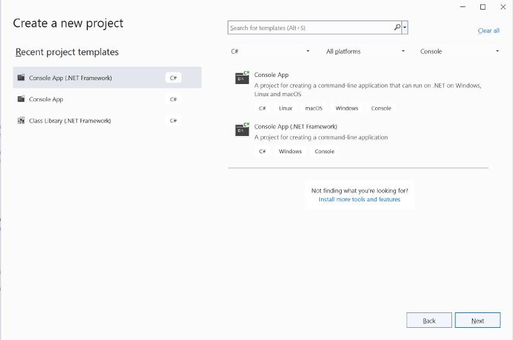
Task: Select recent Console App template
Action: click(107, 99)
